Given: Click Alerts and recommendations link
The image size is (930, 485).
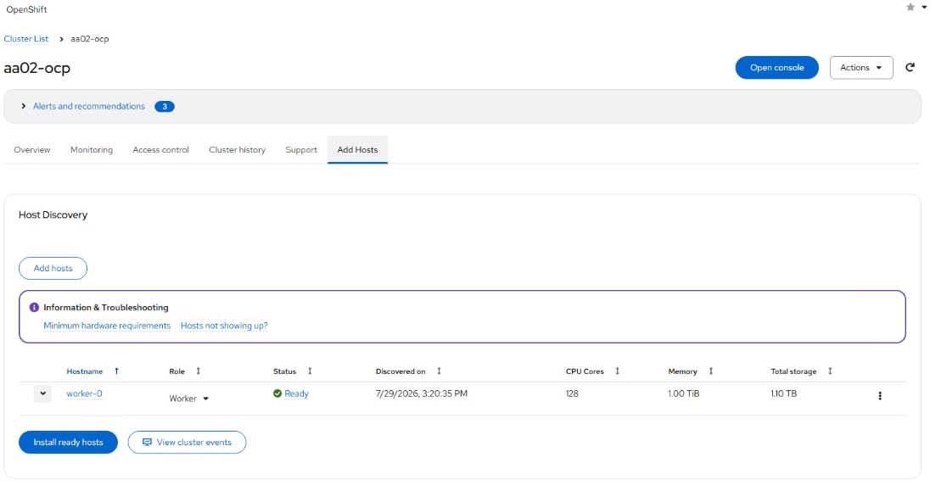Looking at the screenshot, I should [x=89, y=106].
